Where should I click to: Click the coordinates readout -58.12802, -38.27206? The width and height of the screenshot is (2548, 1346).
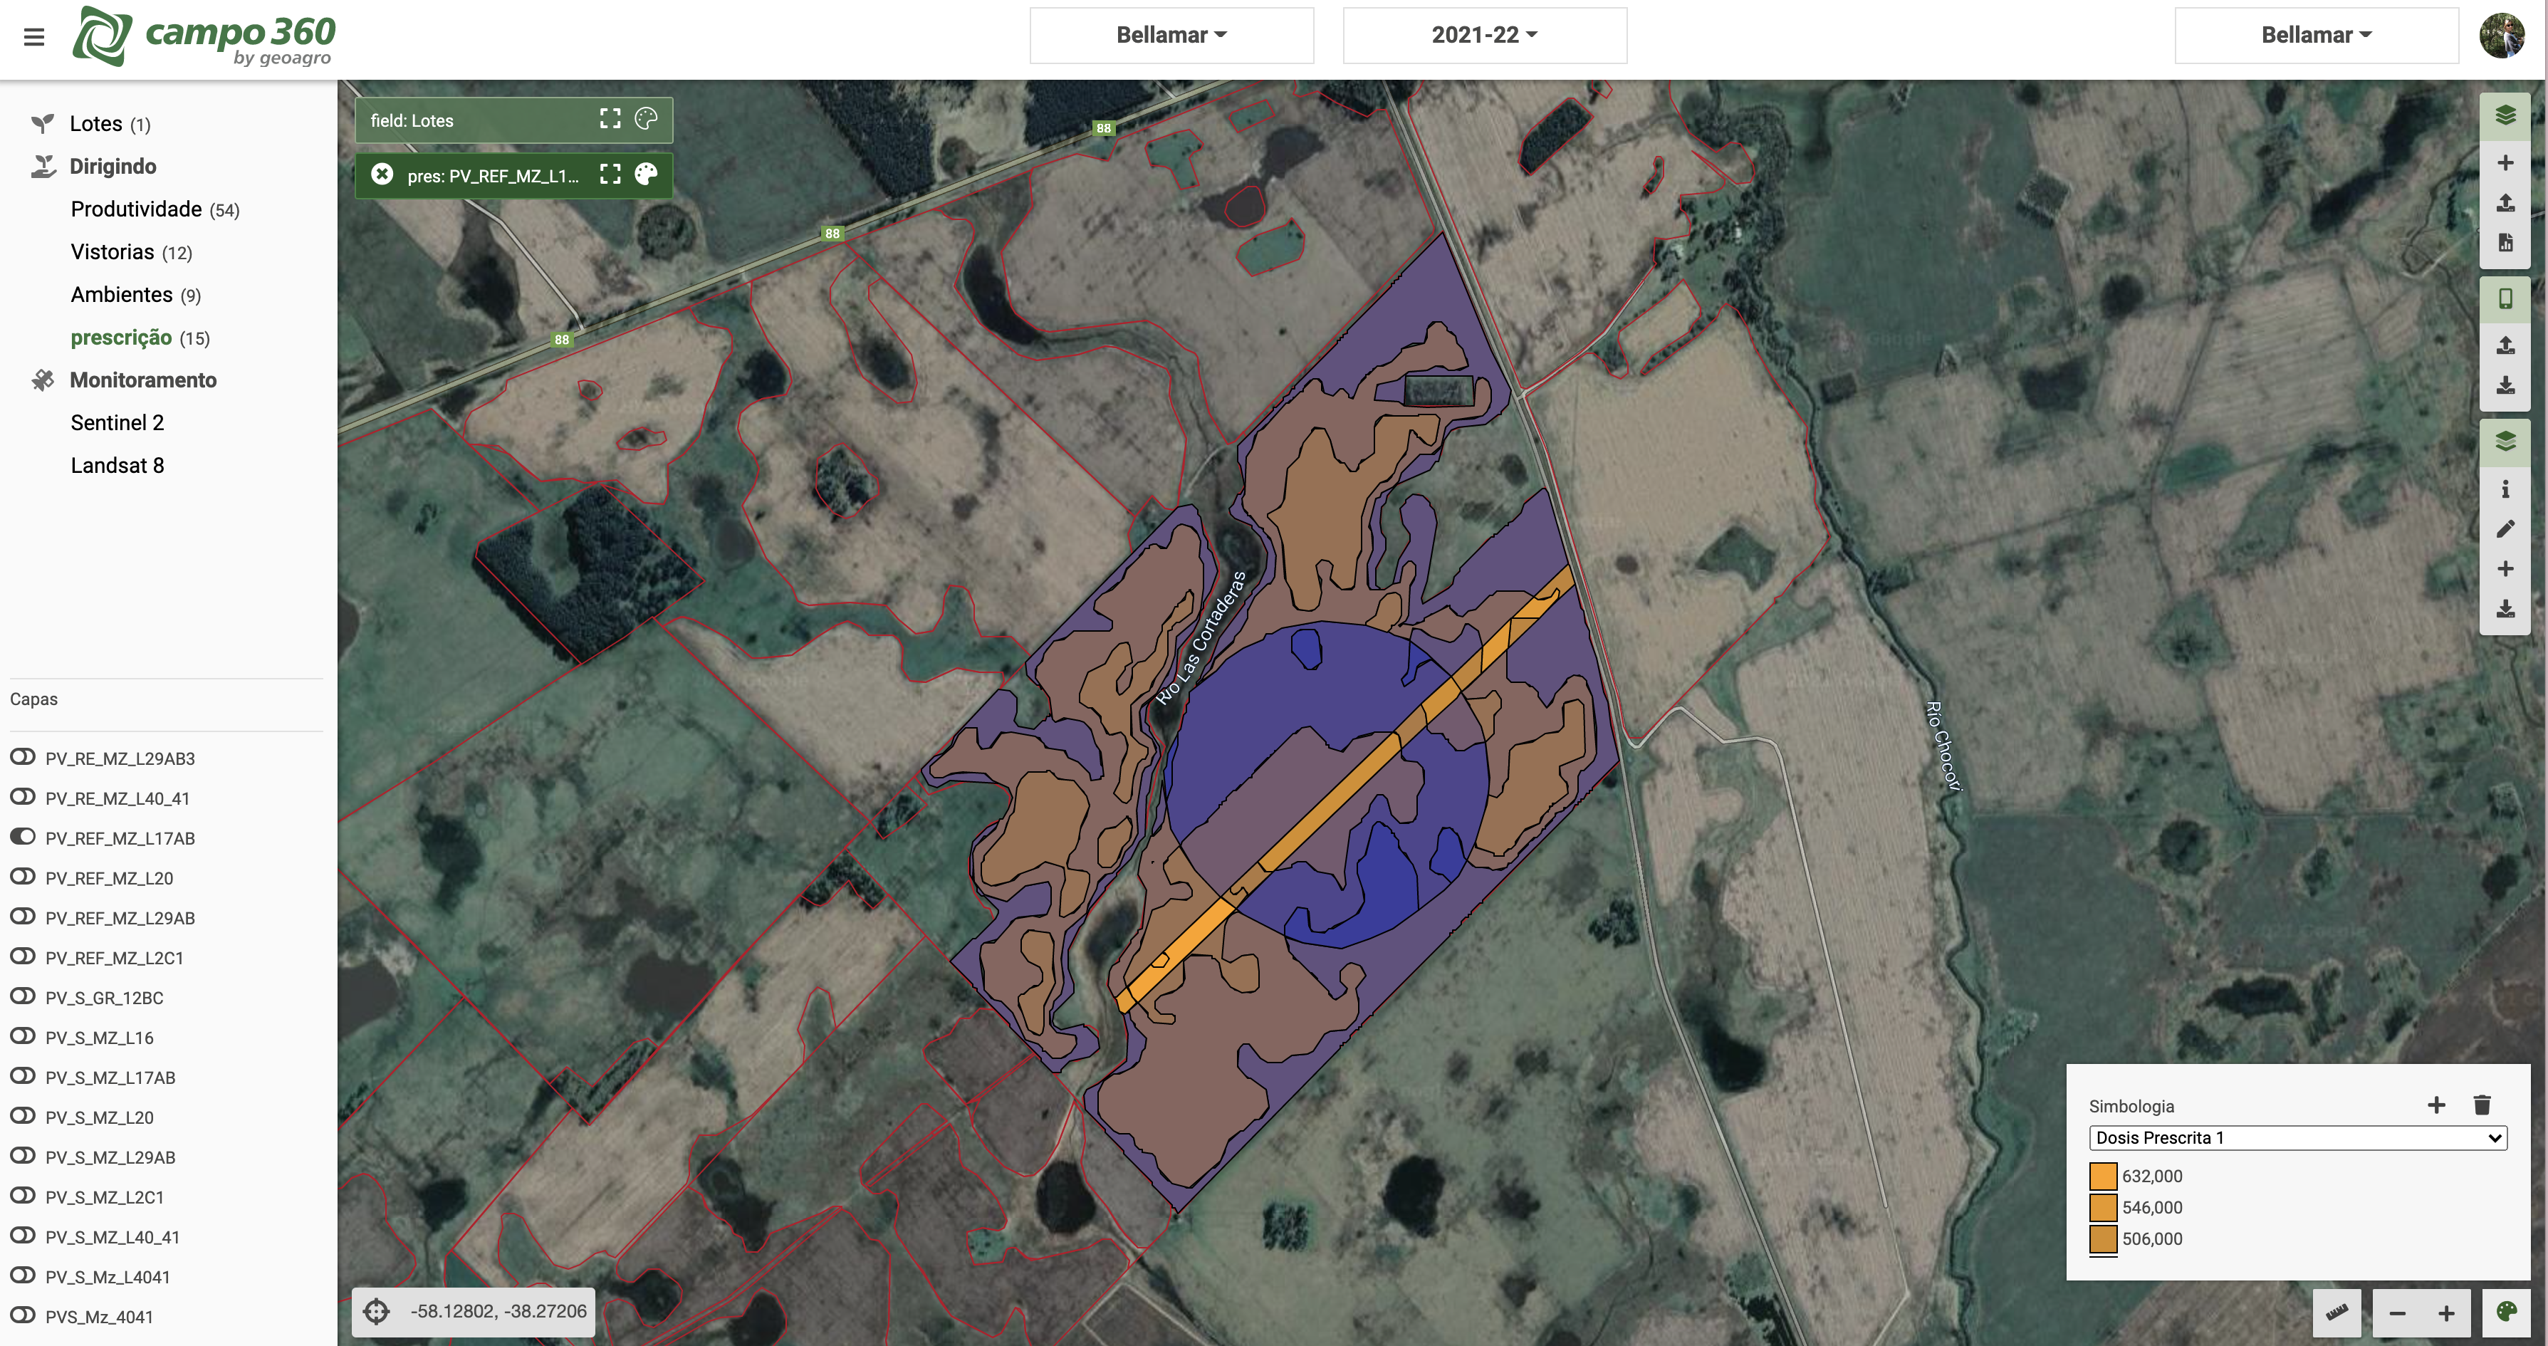pyautogui.click(x=498, y=1311)
